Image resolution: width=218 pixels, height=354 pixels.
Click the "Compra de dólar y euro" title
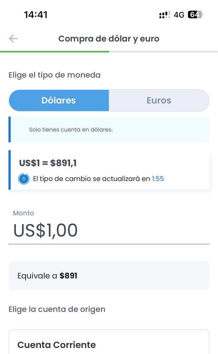[109, 39]
